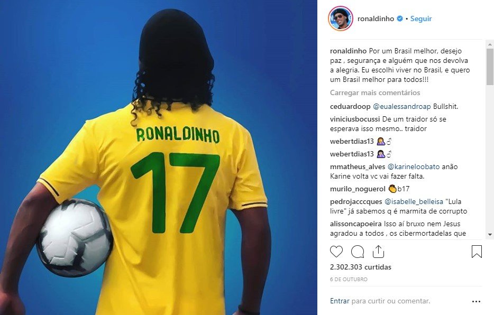Like the post with the heart icon
494x315 pixels.
(336, 252)
